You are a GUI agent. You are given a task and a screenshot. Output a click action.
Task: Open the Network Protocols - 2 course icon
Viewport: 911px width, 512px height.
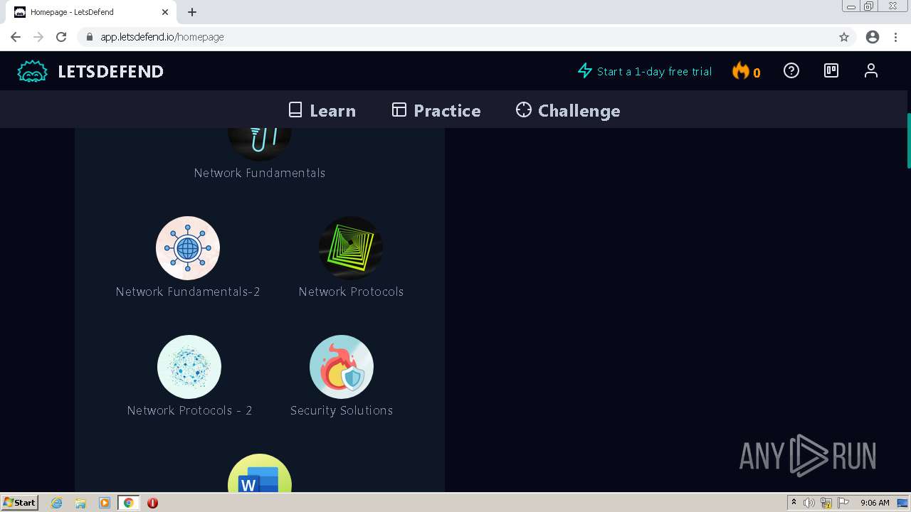click(x=189, y=367)
